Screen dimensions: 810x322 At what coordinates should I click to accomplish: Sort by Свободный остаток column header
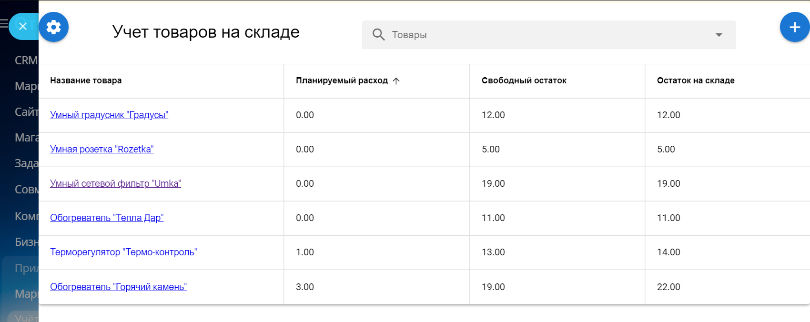click(524, 80)
